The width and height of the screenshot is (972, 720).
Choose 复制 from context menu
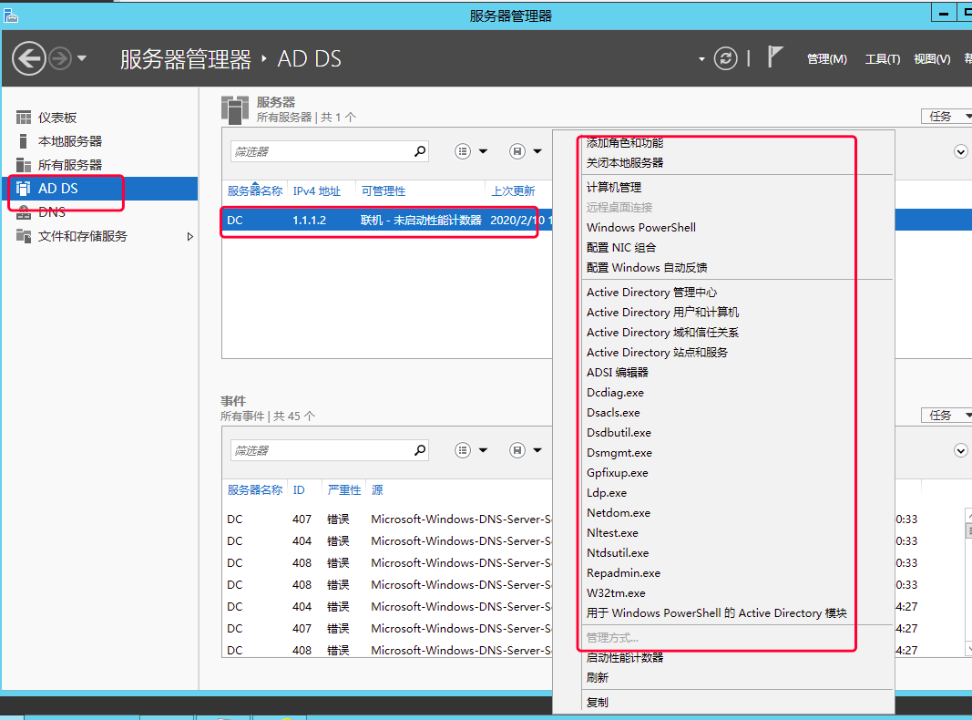click(x=598, y=703)
